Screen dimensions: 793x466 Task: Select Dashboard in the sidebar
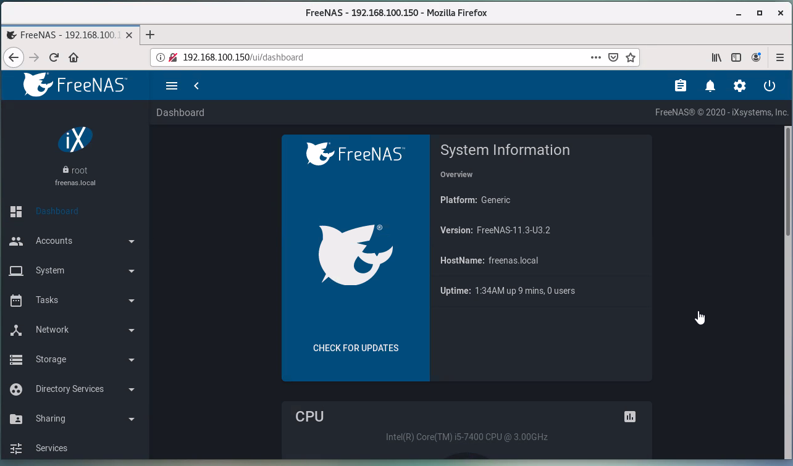pos(75,211)
